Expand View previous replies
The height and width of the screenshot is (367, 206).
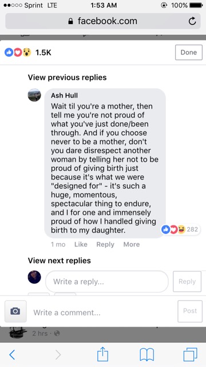coord(67,77)
